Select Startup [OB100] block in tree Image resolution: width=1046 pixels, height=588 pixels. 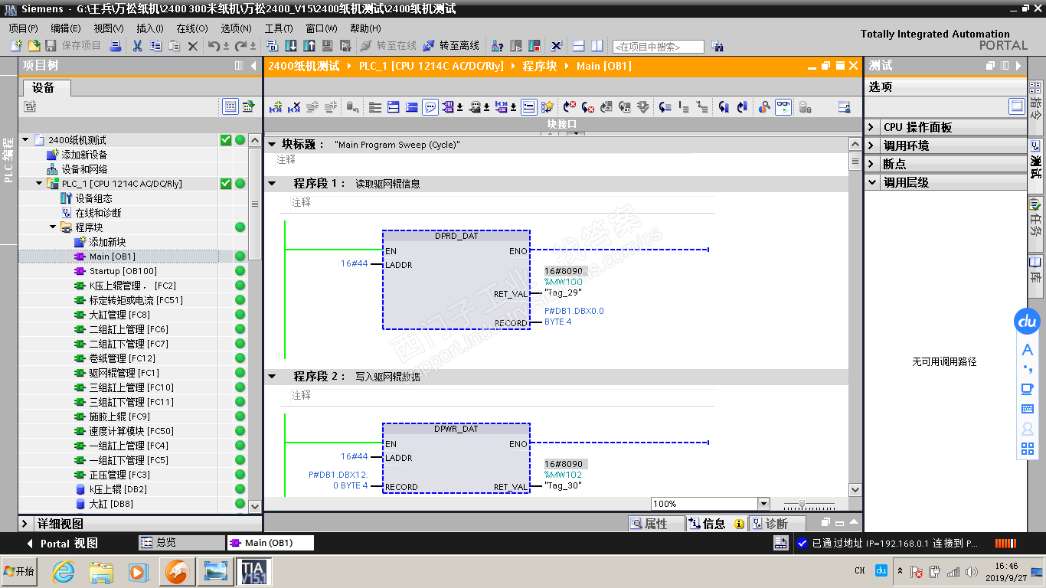coord(123,271)
